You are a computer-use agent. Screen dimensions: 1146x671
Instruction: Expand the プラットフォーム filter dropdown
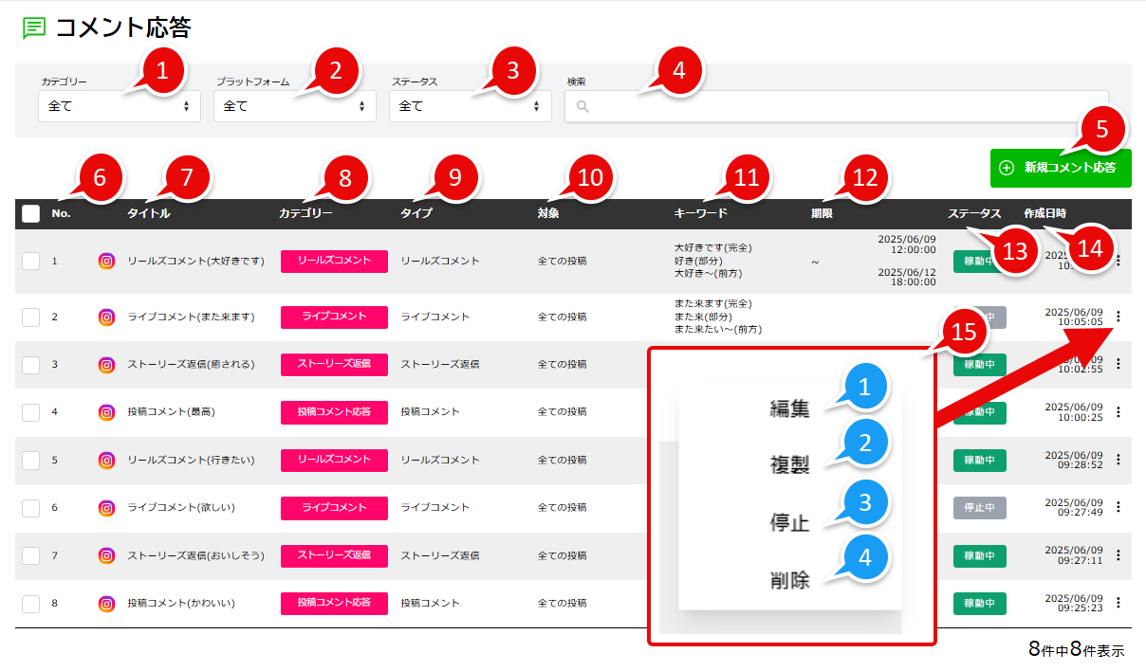[x=294, y=106]
